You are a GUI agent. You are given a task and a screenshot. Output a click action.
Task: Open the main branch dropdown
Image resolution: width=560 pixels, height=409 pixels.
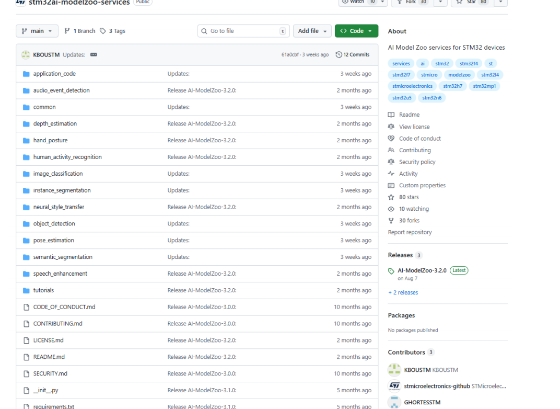click(x=37, y=31)
